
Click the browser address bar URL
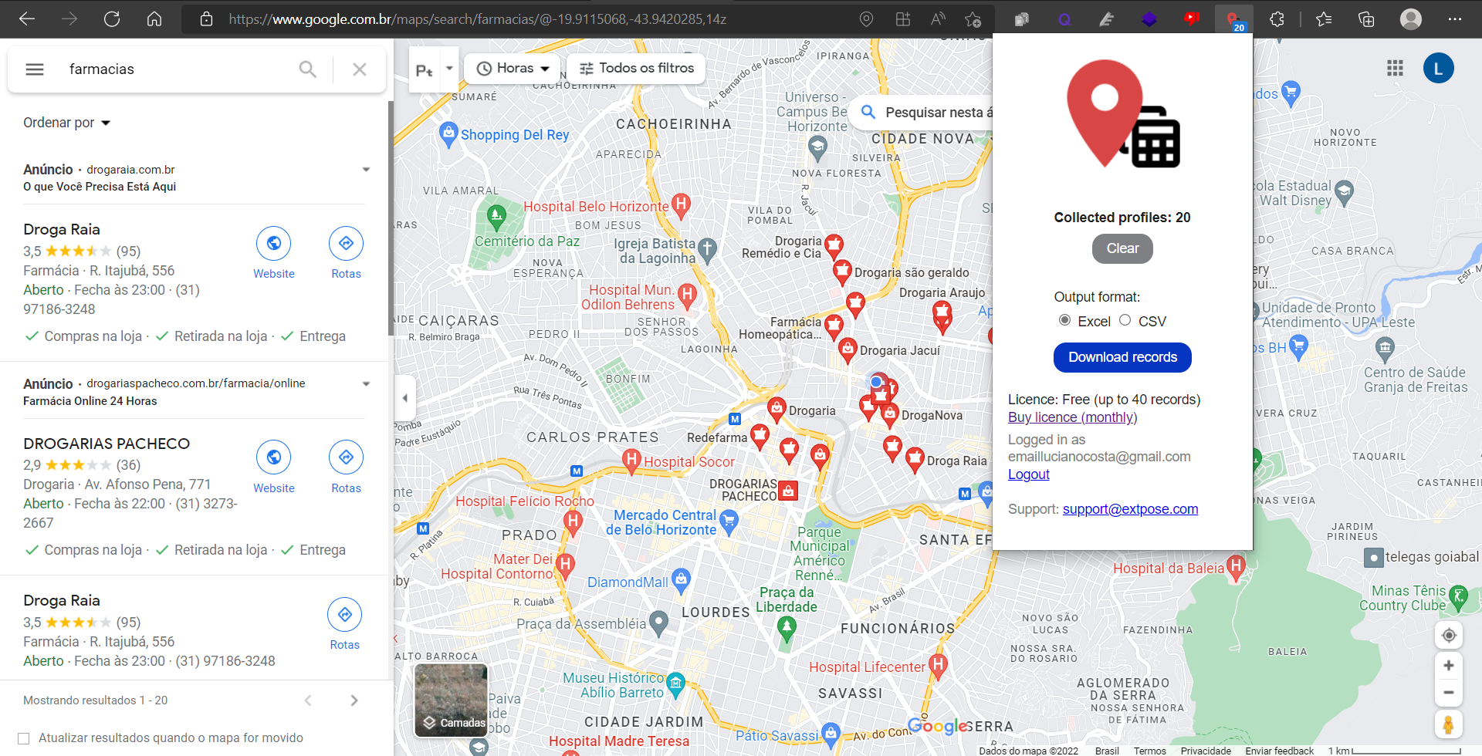[x=477, y=19]
